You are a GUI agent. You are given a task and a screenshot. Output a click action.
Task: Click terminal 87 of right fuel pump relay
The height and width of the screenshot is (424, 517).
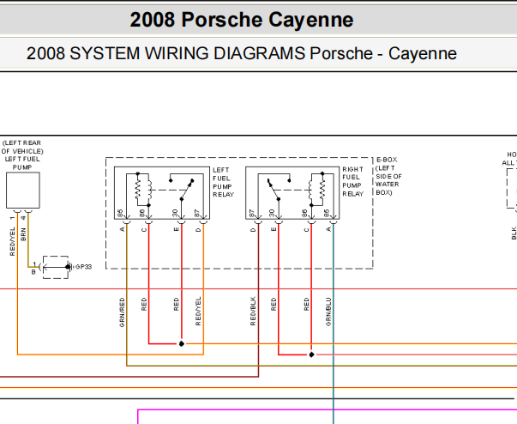pyautogui.click(x=252, y=213)
